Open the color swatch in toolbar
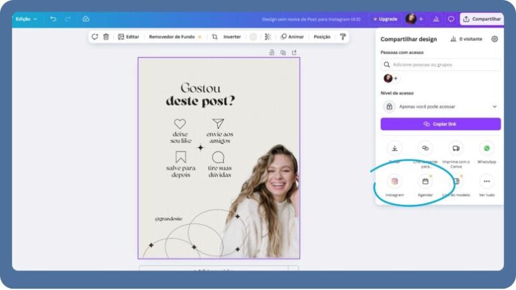This screenshot has height=290, width=516. [253, 37]
